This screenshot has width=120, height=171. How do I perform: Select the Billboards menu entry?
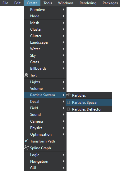pyautogui.click(x=45, y=68)
